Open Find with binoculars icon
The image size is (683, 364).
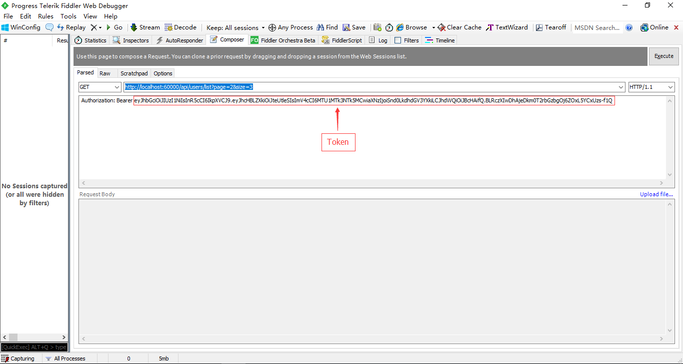click(327, 27)
